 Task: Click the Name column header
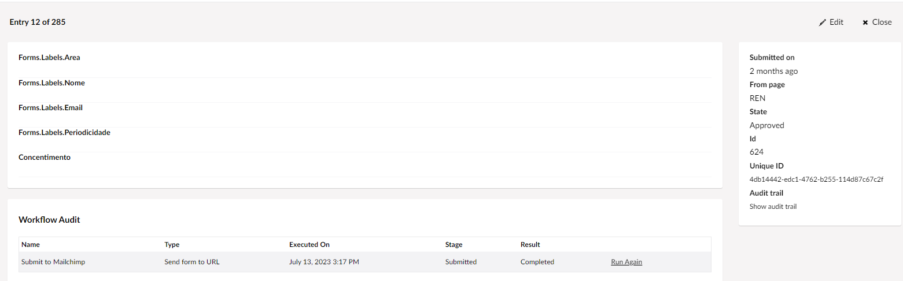click(31, 245)
